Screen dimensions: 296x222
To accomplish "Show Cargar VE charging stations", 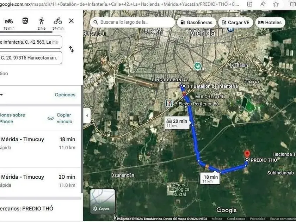I will [236, 23].
